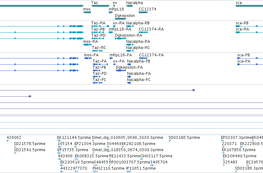263x173 pixels.
Task: Select Dmel_dig_010605_0696_3039.3prime EST label
Action: click(127, 138)
